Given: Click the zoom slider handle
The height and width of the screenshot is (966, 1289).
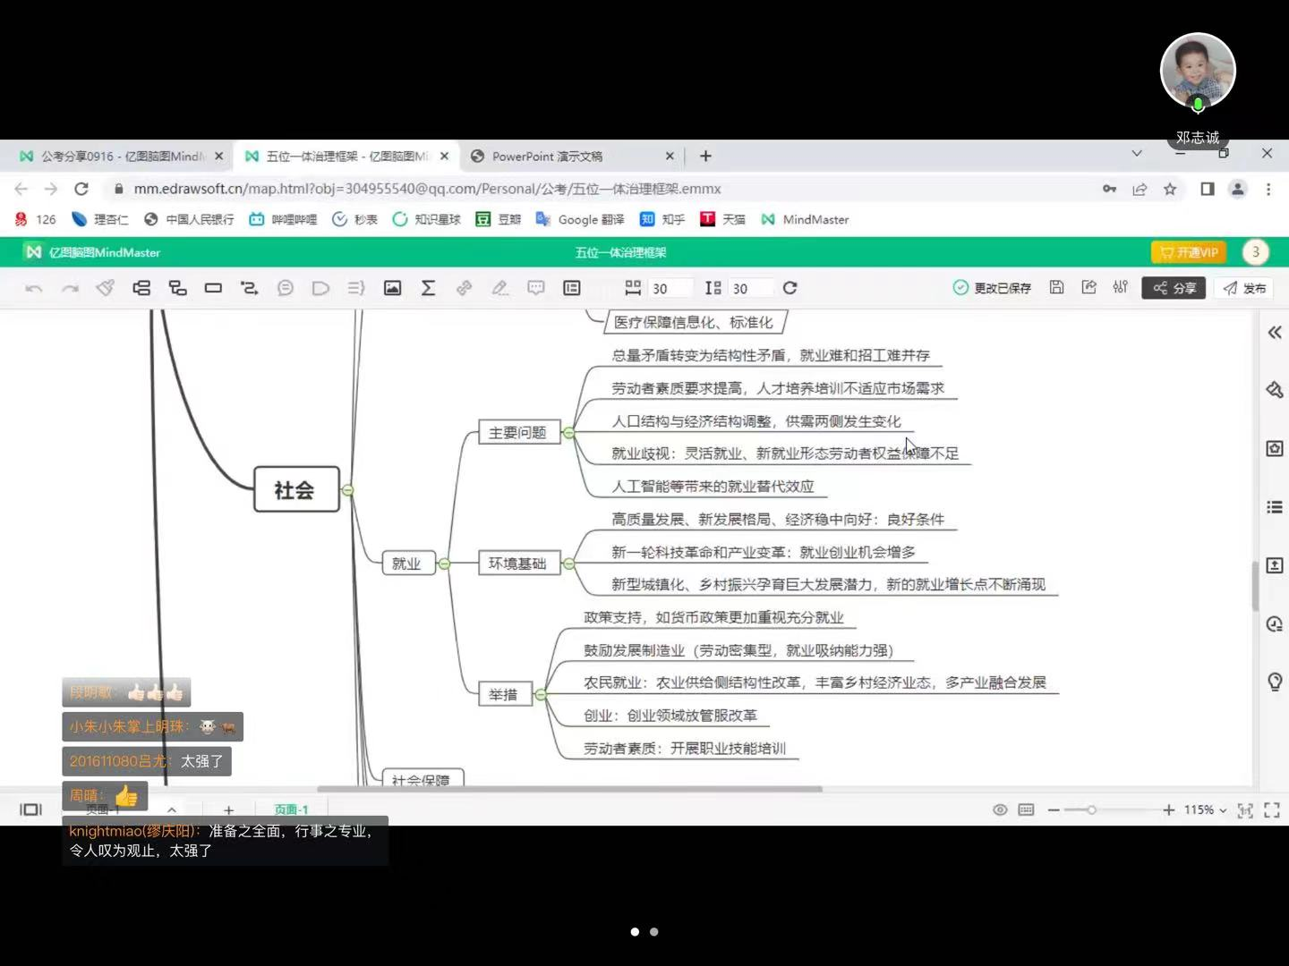Looking at the screenshot, I should pos(1091,810).
